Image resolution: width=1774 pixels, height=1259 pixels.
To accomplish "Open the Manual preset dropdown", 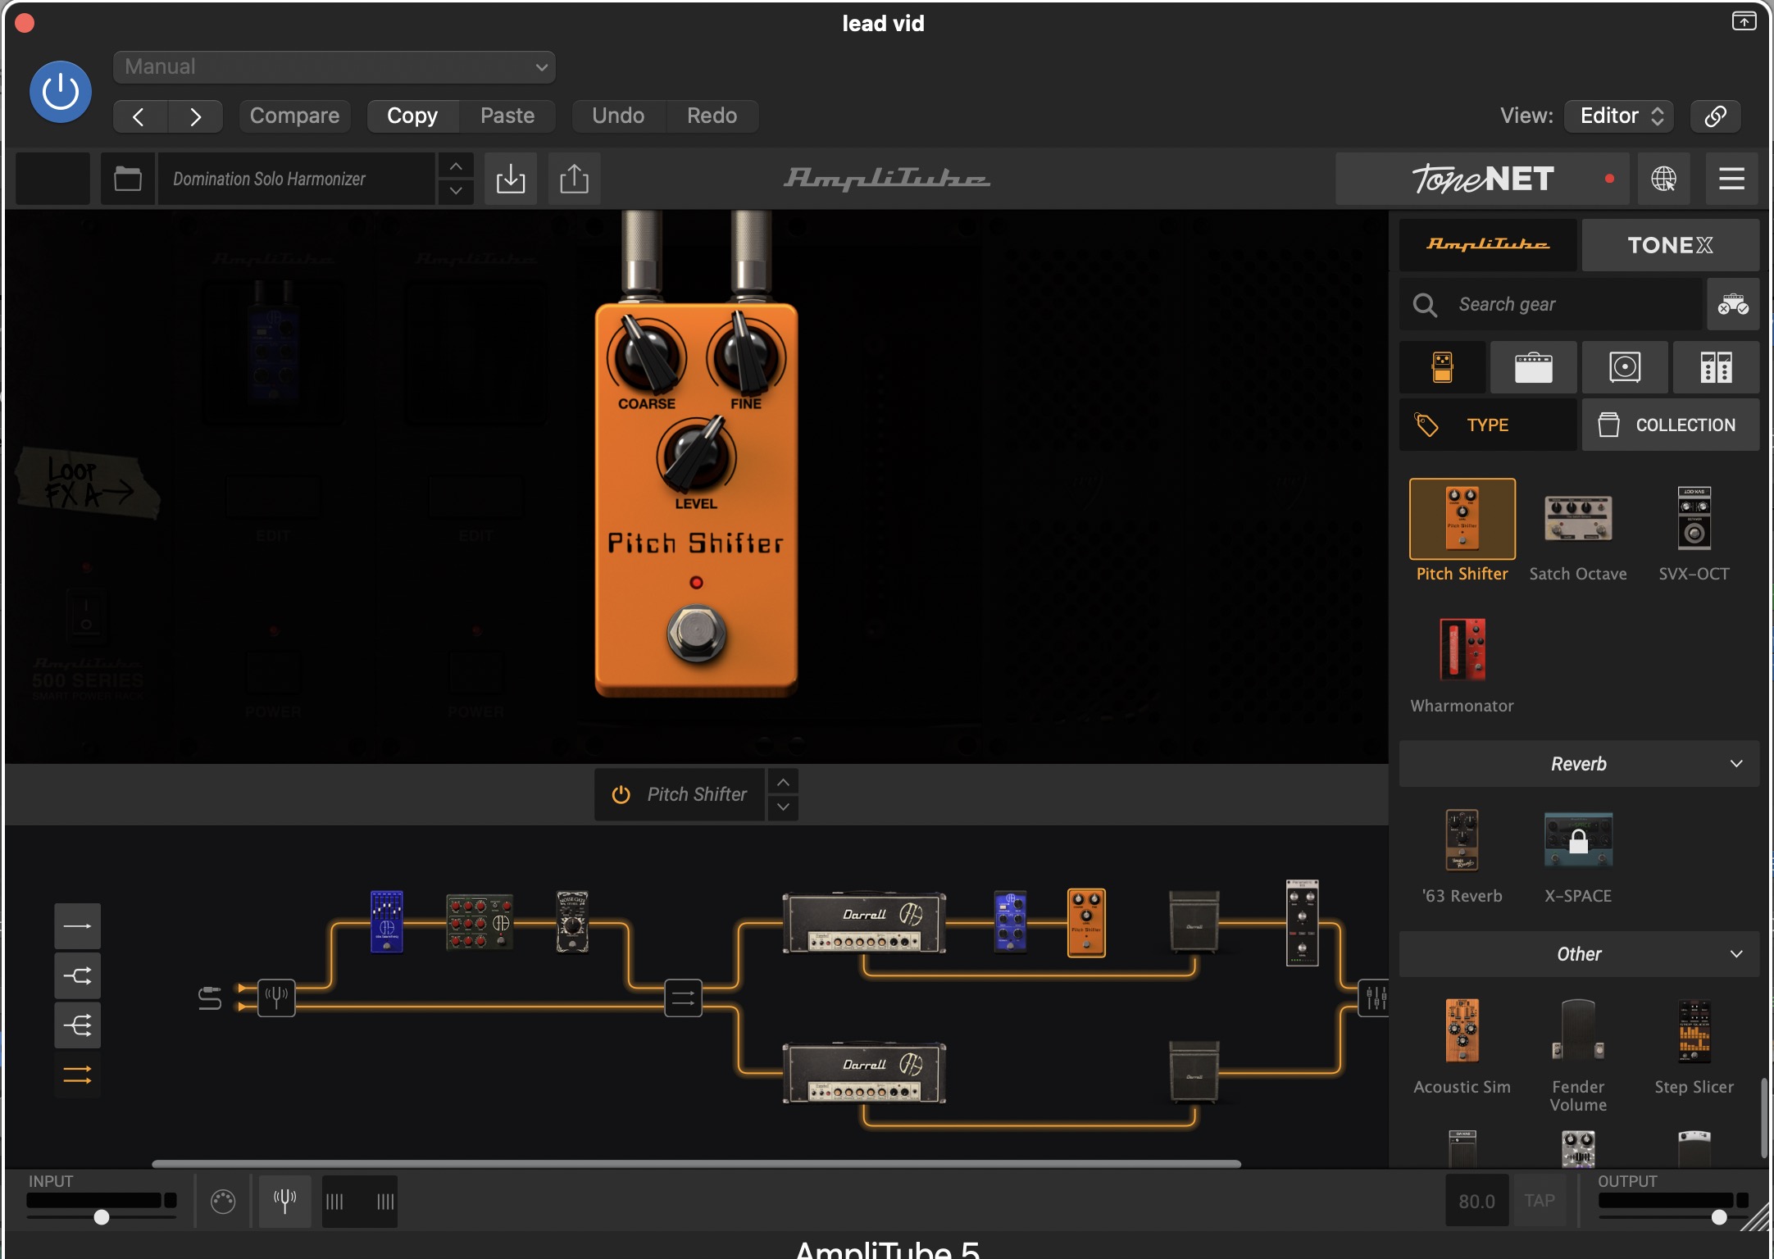I will coord(334,67).
